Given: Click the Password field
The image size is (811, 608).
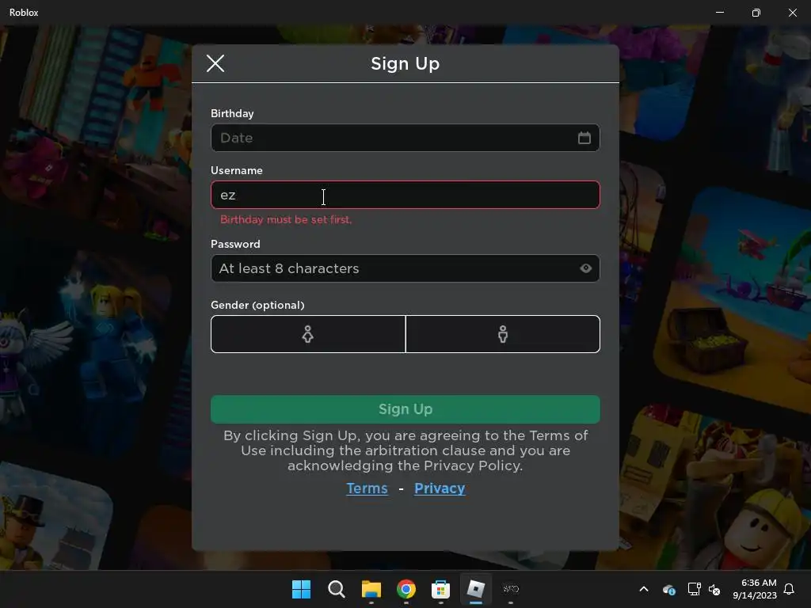Looking at the screenshot, I should [405, 268].
